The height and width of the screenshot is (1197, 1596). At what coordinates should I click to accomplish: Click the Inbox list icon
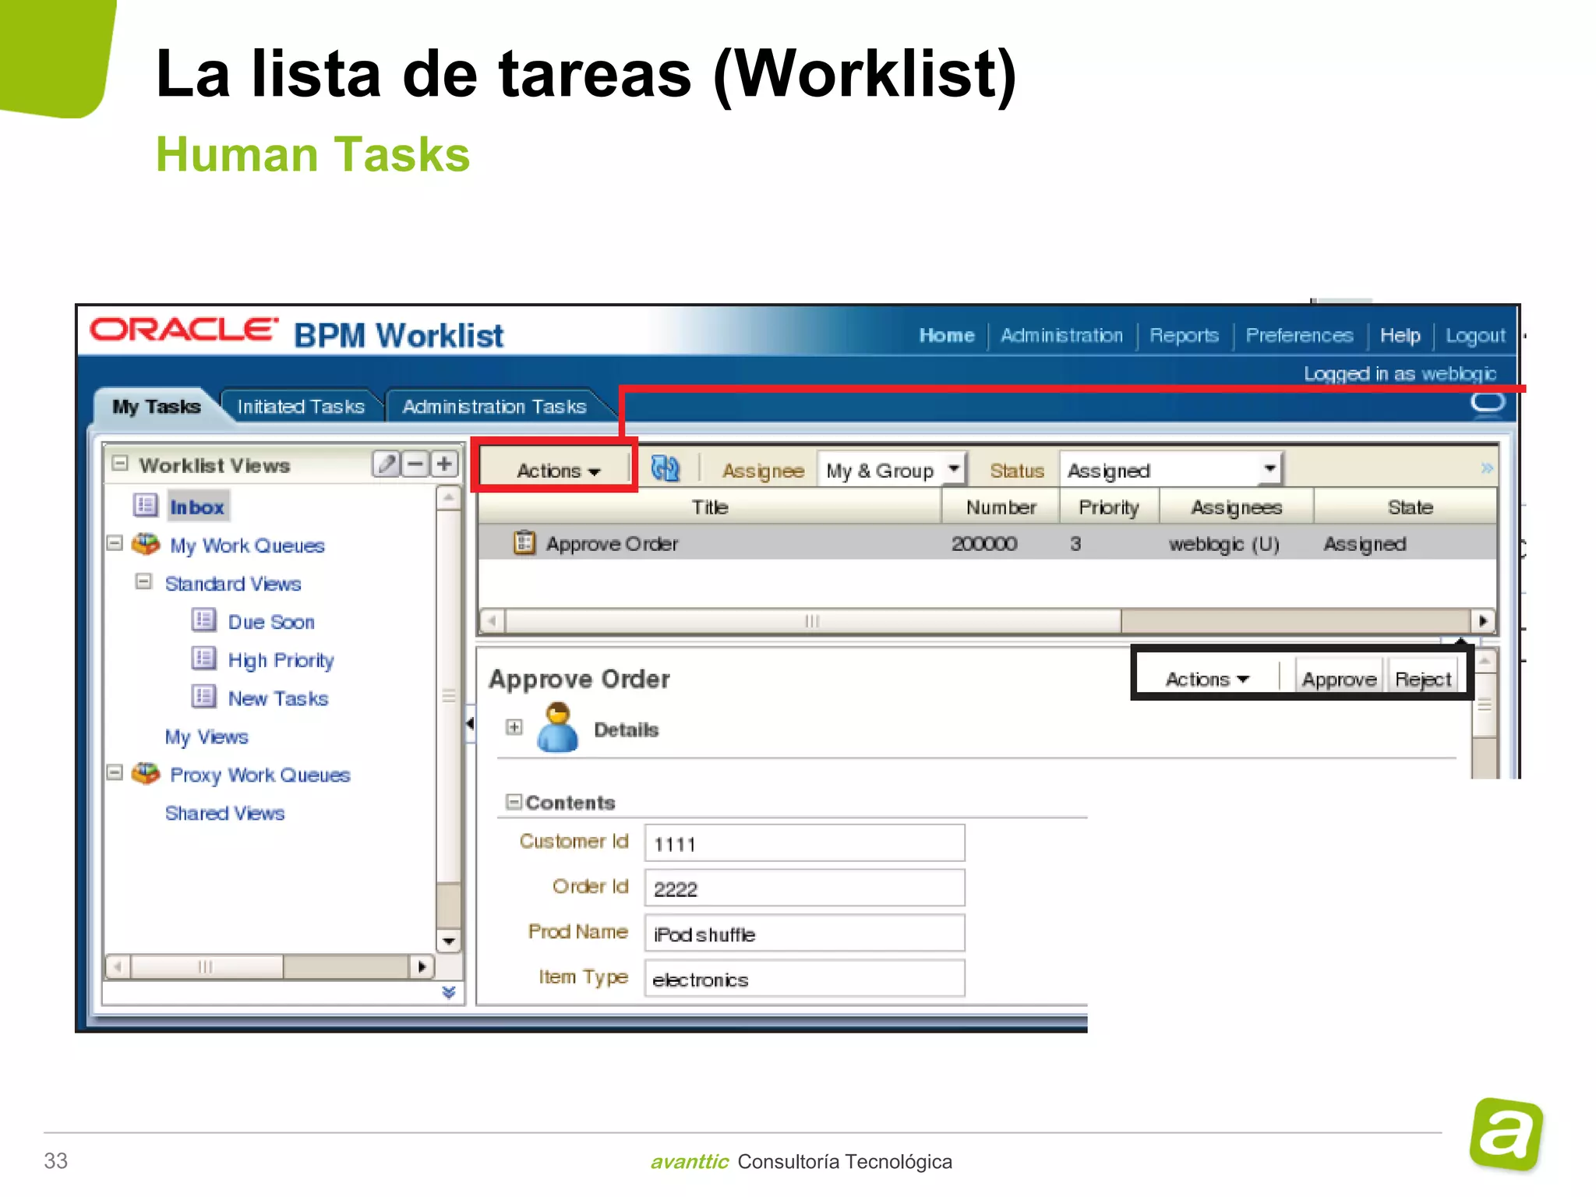(146, 506)
